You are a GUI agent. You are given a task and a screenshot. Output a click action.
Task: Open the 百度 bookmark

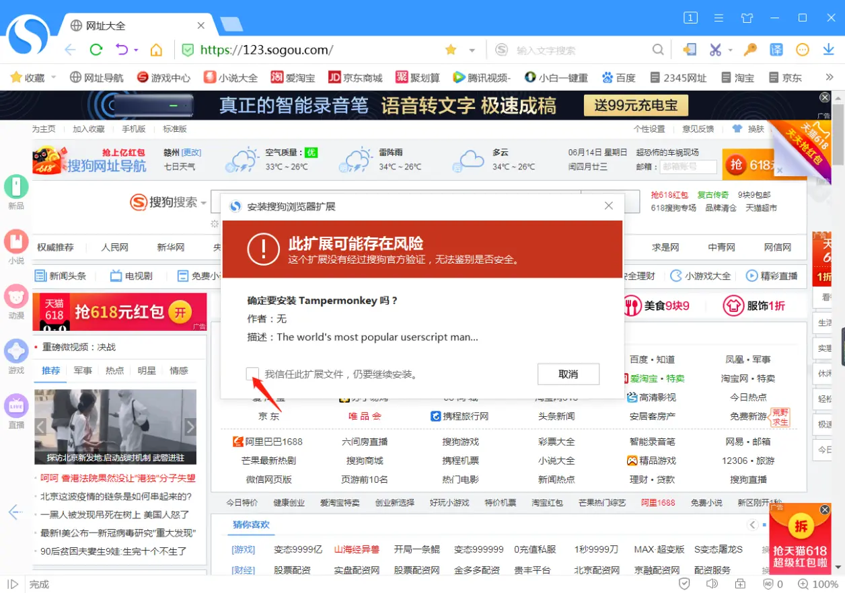[618, 77]
